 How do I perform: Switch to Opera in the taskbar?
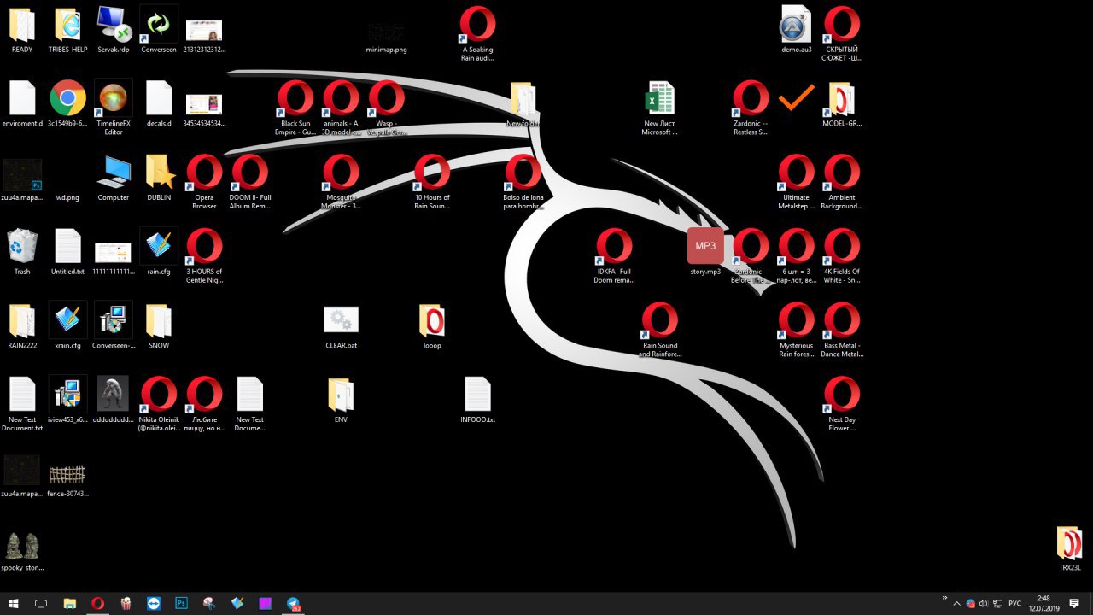pyautogui.click(x=98, y=603)
